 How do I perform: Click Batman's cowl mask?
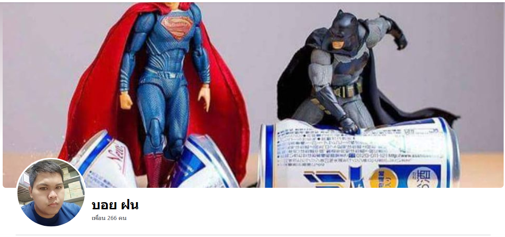[341, 30]
